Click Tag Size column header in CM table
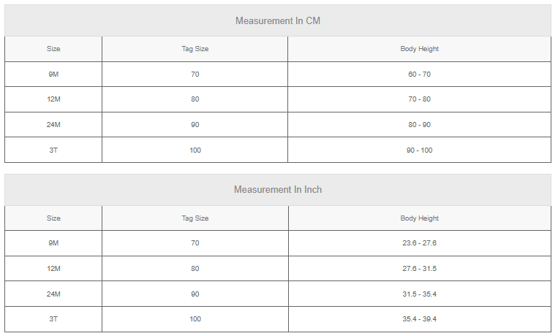This screenshot has height=336, width=558. (195, 49)
